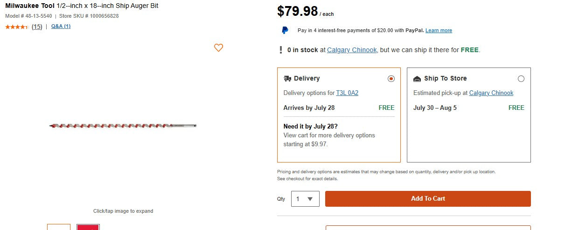This screenshot has height=230, width=586.
Task: Open the Q&A (1) link
Action: pyautogui.click(x=61, y=27)
